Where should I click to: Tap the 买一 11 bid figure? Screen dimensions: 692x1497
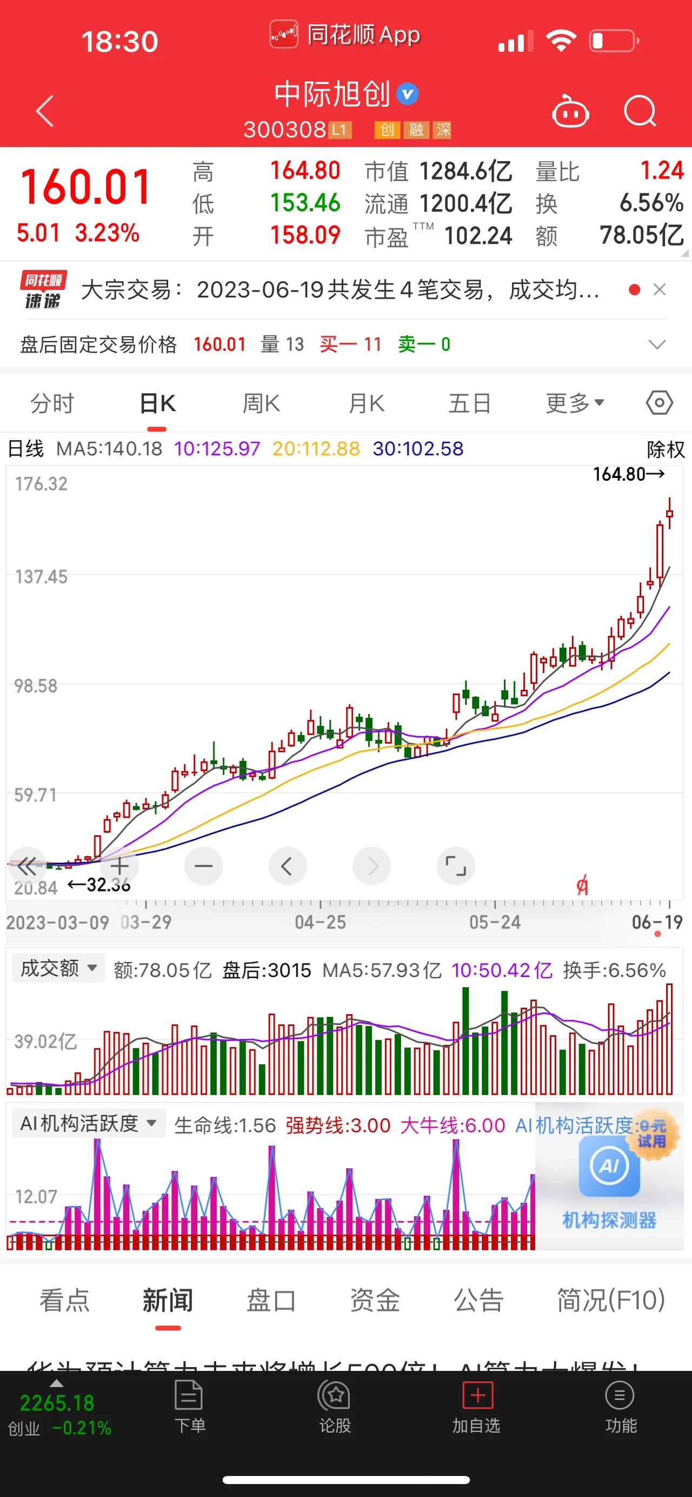[350, 344]
